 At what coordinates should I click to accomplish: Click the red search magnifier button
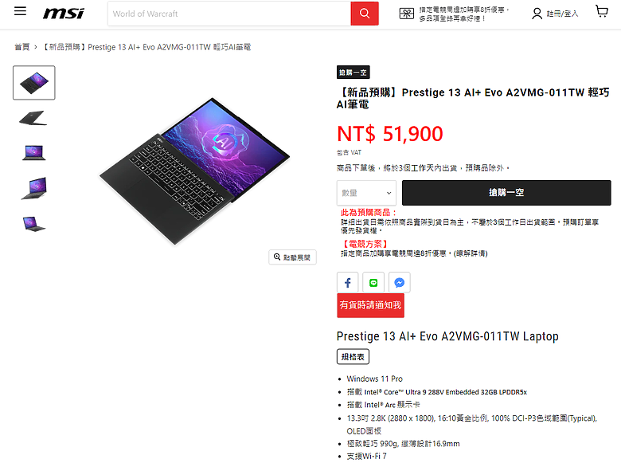click(x=365, y=14)
